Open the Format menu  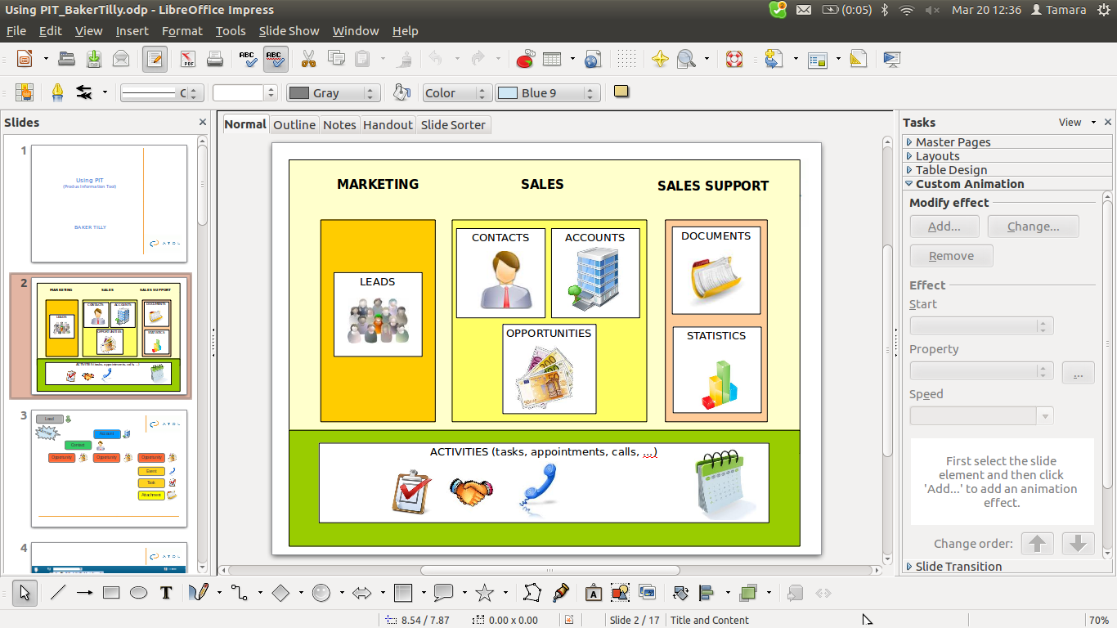coord(182,31)
